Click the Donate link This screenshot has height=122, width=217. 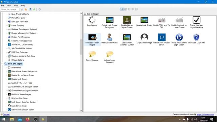[x=6, y=115]
